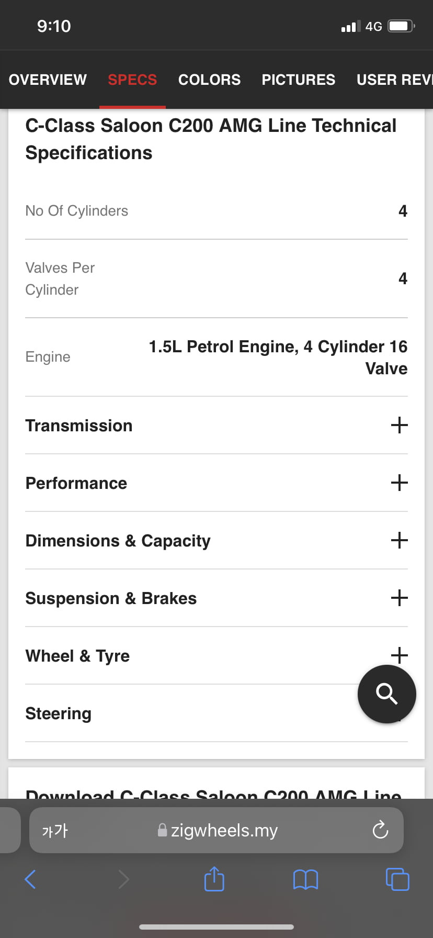433x938 pixels.
Task: Open the Pictures tab
Action: click(x=299, y=80)
